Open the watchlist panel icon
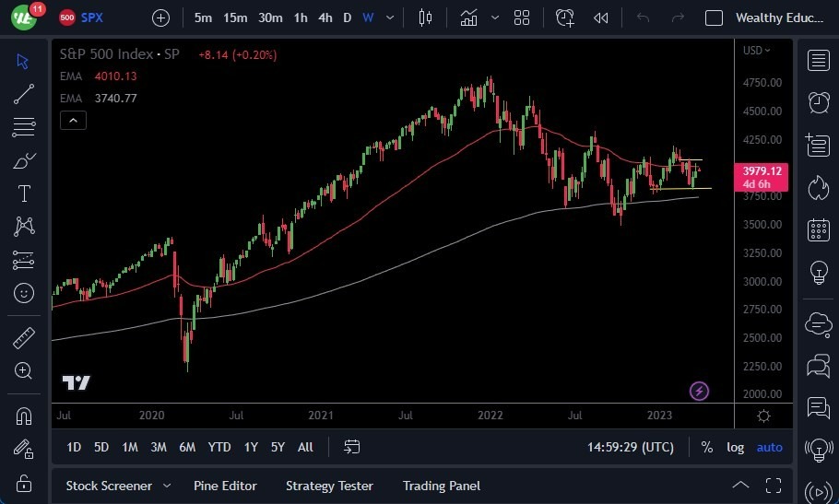Screen dimensions: 839x504 (x=819, y=61)
